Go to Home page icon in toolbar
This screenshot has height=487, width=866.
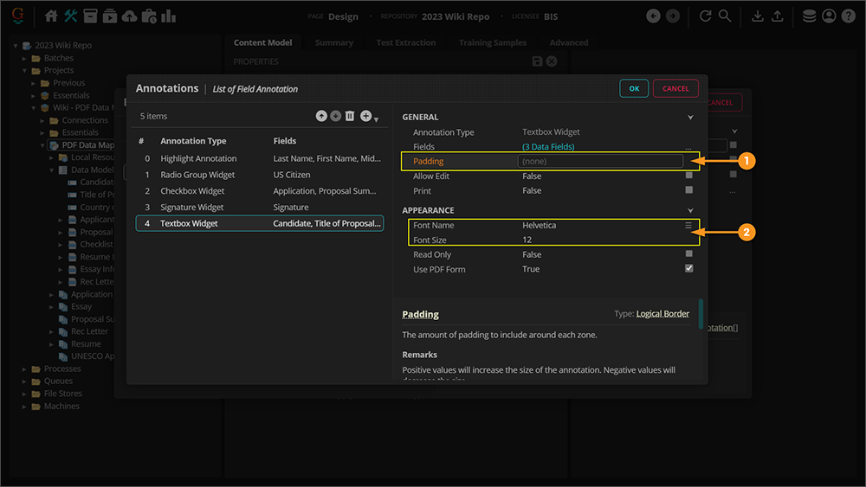coord(51,16)
